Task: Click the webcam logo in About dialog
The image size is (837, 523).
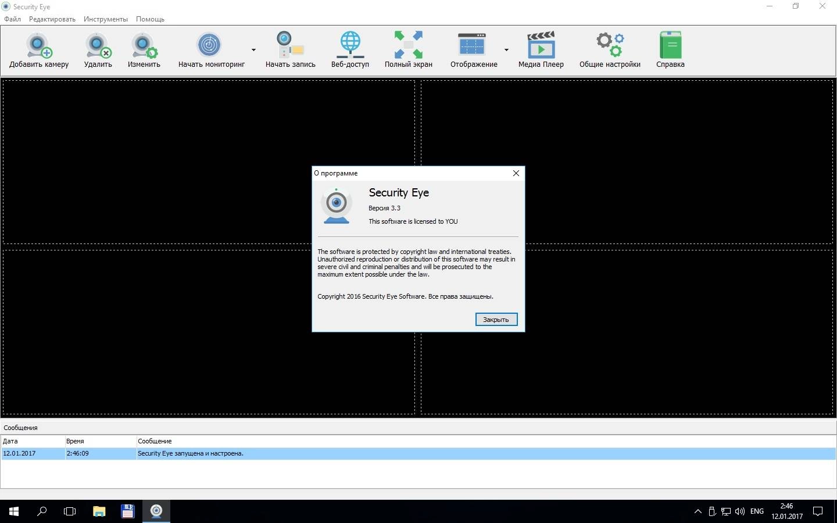Action: pyautogui.click(x=337, y=206)
